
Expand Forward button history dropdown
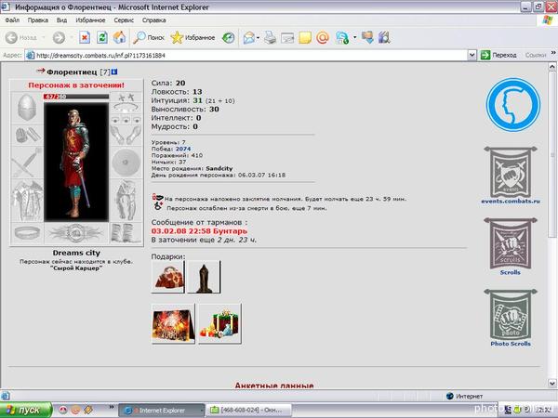pos(72,38)
